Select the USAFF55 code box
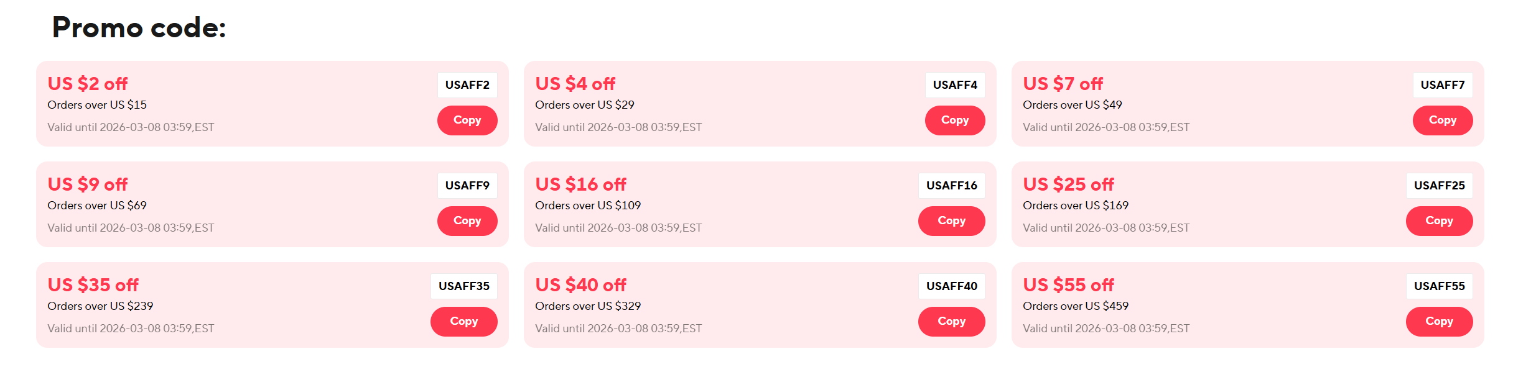The image size is (1536, 372). click(x=1439, y=286)
